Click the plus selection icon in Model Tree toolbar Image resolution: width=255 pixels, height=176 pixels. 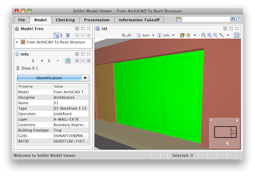(x=77, y=35)
